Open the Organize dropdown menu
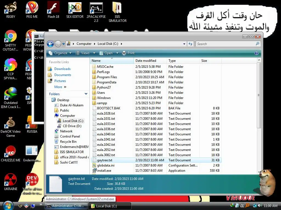Image resolution: width=281 pixels, height=210 pixels. coord(60,53)
